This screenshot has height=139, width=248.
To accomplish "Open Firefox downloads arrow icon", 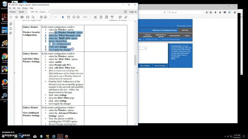I will (x=215, y=12).
